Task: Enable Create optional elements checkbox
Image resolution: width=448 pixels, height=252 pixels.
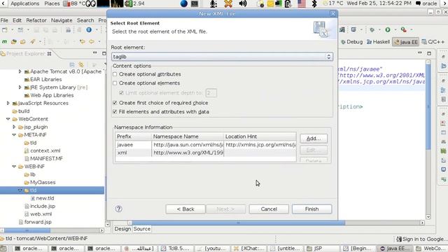Action: tap(115, 83)
